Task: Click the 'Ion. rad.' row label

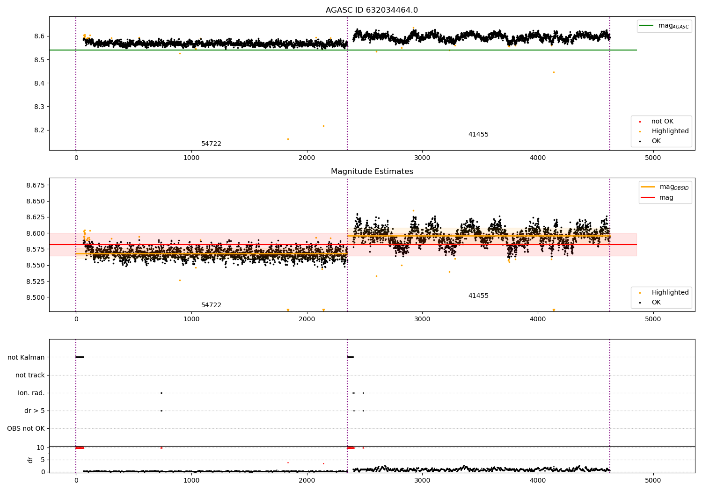Action: tap(31, 393)
